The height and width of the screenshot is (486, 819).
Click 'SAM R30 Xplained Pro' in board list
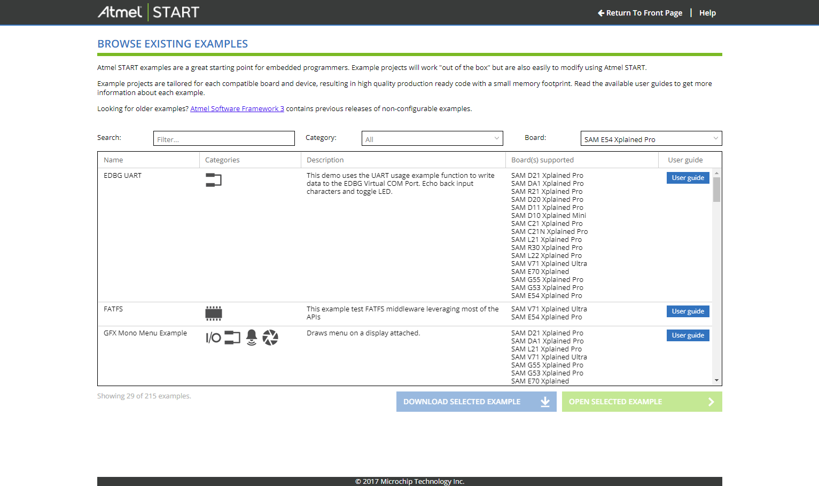(x=547, y=247)
